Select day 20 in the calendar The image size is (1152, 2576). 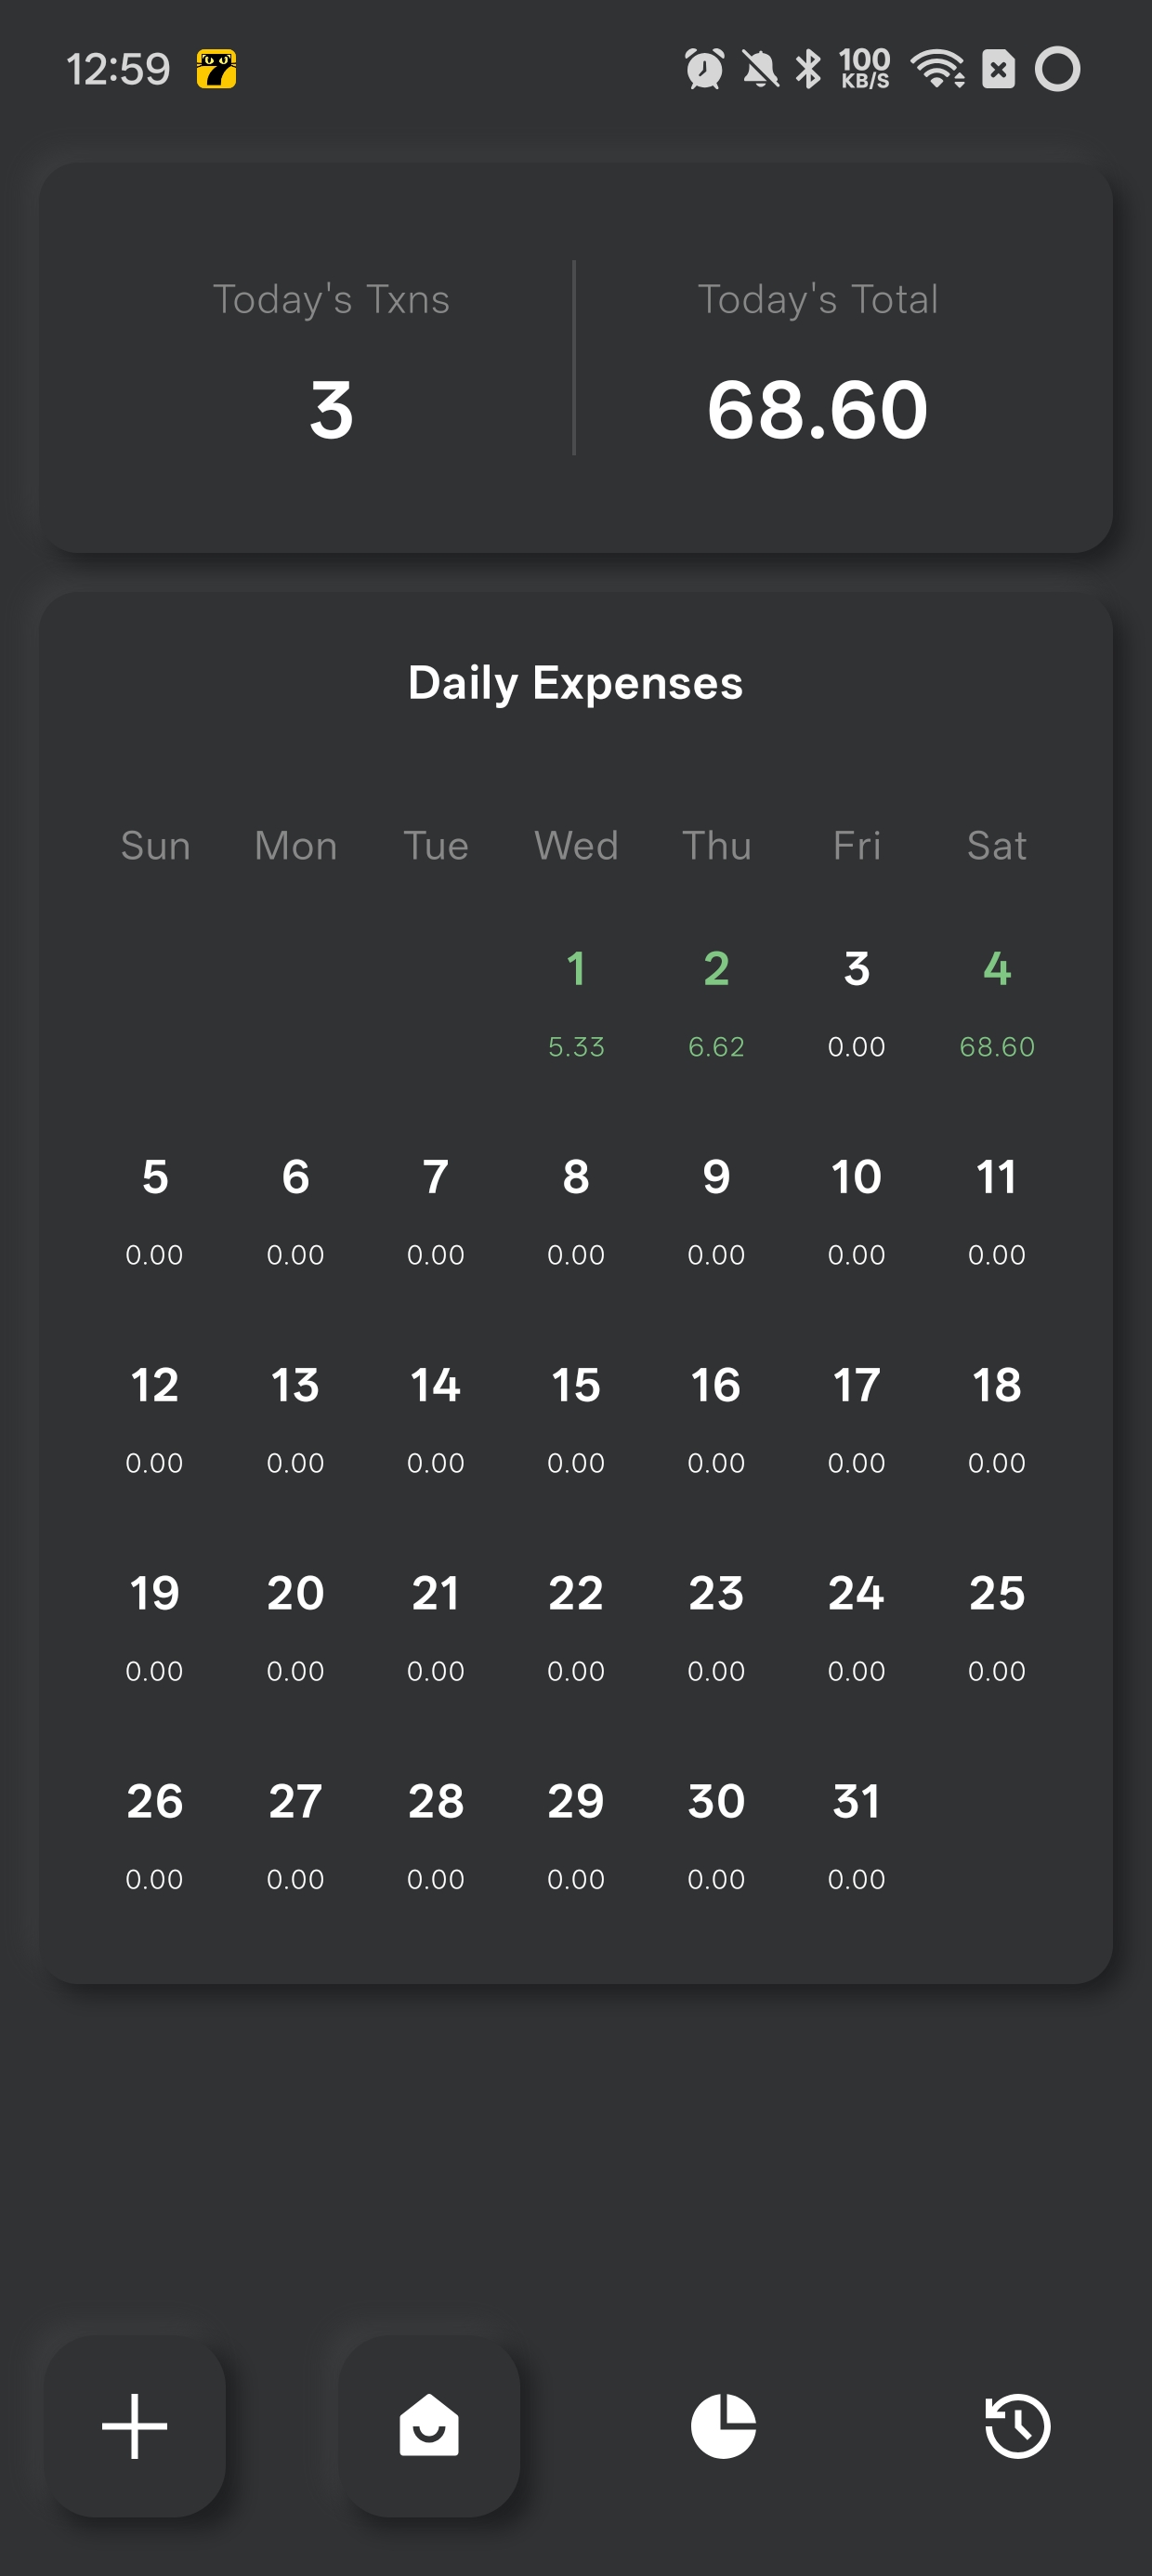[295, 1627]
